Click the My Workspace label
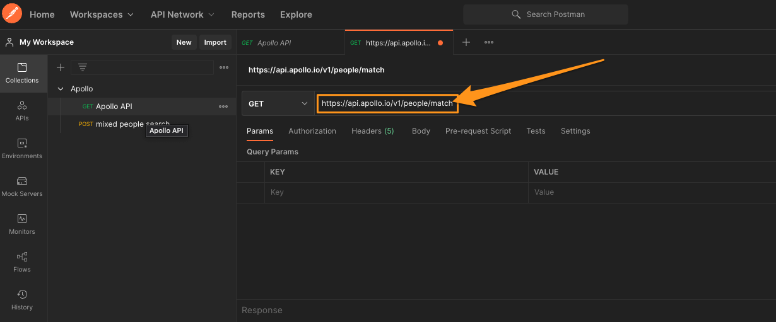This screenshot has height=322, width=776. coord(47,42)
